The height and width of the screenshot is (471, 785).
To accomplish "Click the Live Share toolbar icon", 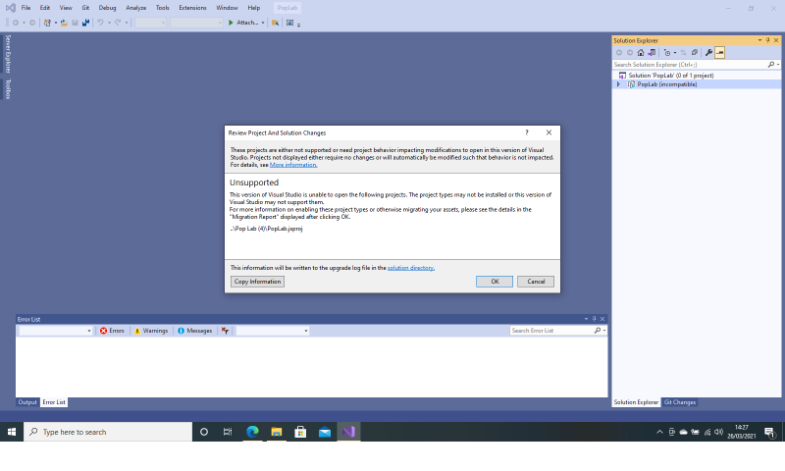I will (289, 23).
